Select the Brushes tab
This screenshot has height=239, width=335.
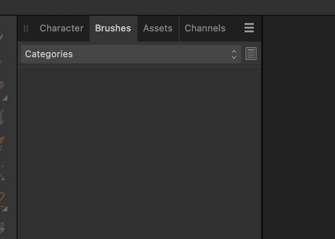pos(113,28)
